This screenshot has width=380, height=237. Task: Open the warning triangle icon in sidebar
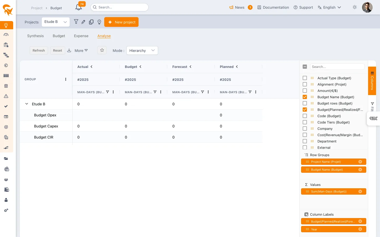tap(6, 96)
